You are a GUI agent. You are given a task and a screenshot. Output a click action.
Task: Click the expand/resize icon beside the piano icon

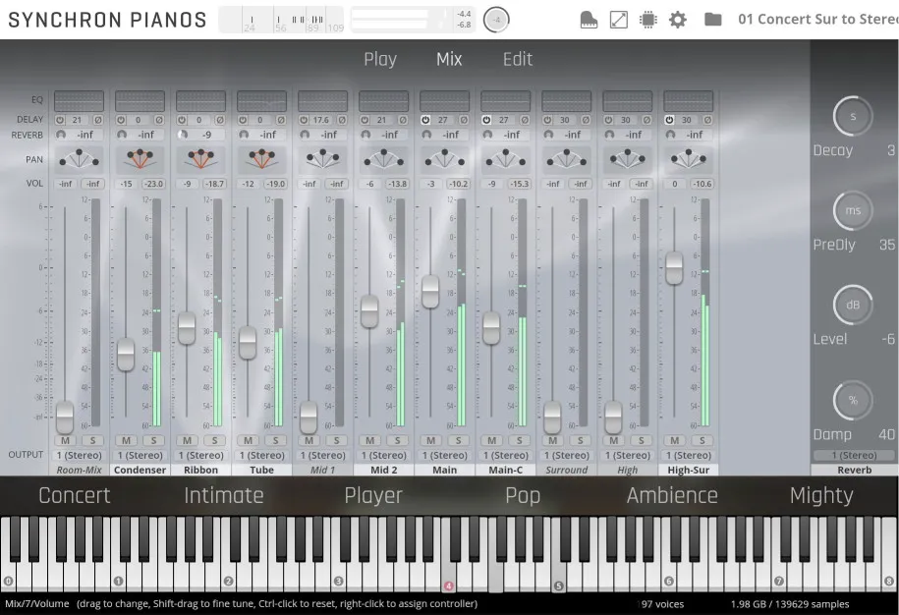[x=619, y=18]
